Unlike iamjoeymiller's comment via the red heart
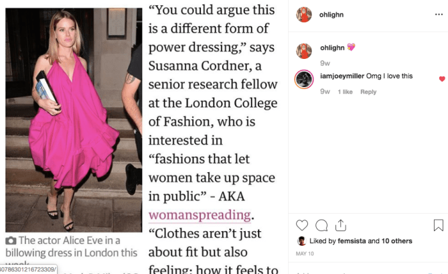The image size is (448, 274). [442, 79]
